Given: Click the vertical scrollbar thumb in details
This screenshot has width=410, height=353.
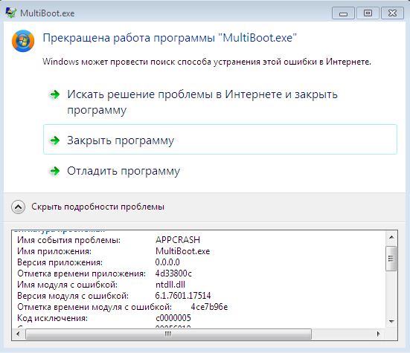Looking at the screenshot, I should tap(391, 259).
